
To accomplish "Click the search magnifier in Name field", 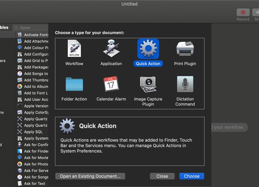I will pyautogui.click(x=16, y=28).
